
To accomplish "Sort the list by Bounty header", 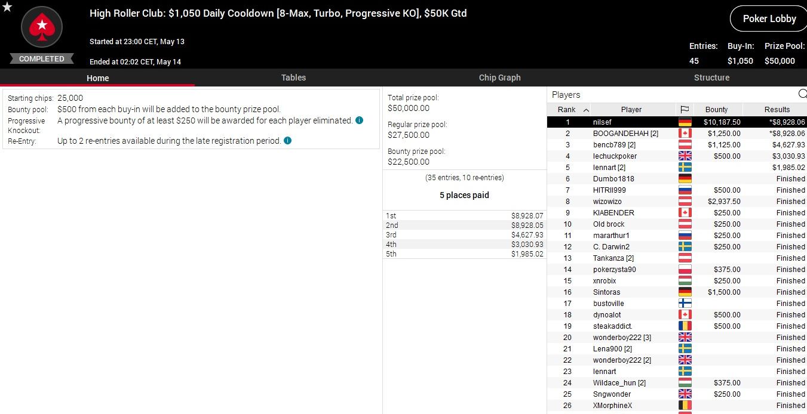I will click(x=716, y=110).
